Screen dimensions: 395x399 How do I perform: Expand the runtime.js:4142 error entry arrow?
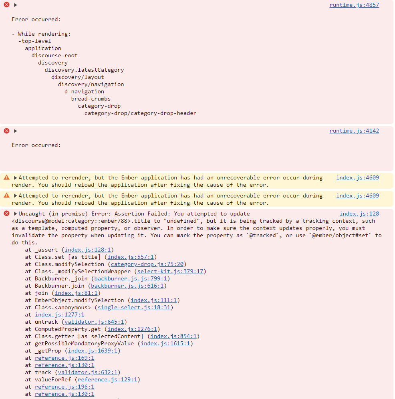click(x=16, y=131)
